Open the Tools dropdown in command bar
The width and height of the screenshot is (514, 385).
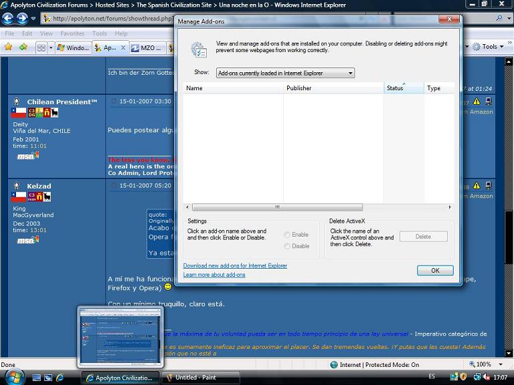[489, 47]
